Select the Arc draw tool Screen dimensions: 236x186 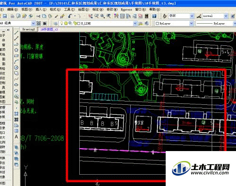(x=17, y=61)
